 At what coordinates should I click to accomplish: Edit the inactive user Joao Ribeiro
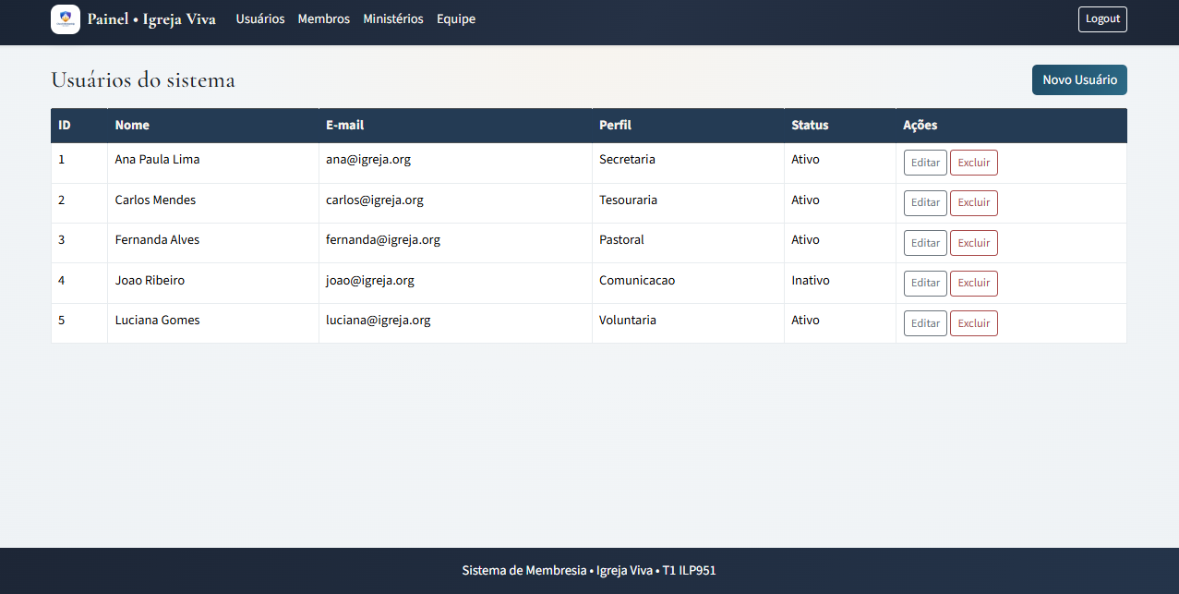coord(925,284)
